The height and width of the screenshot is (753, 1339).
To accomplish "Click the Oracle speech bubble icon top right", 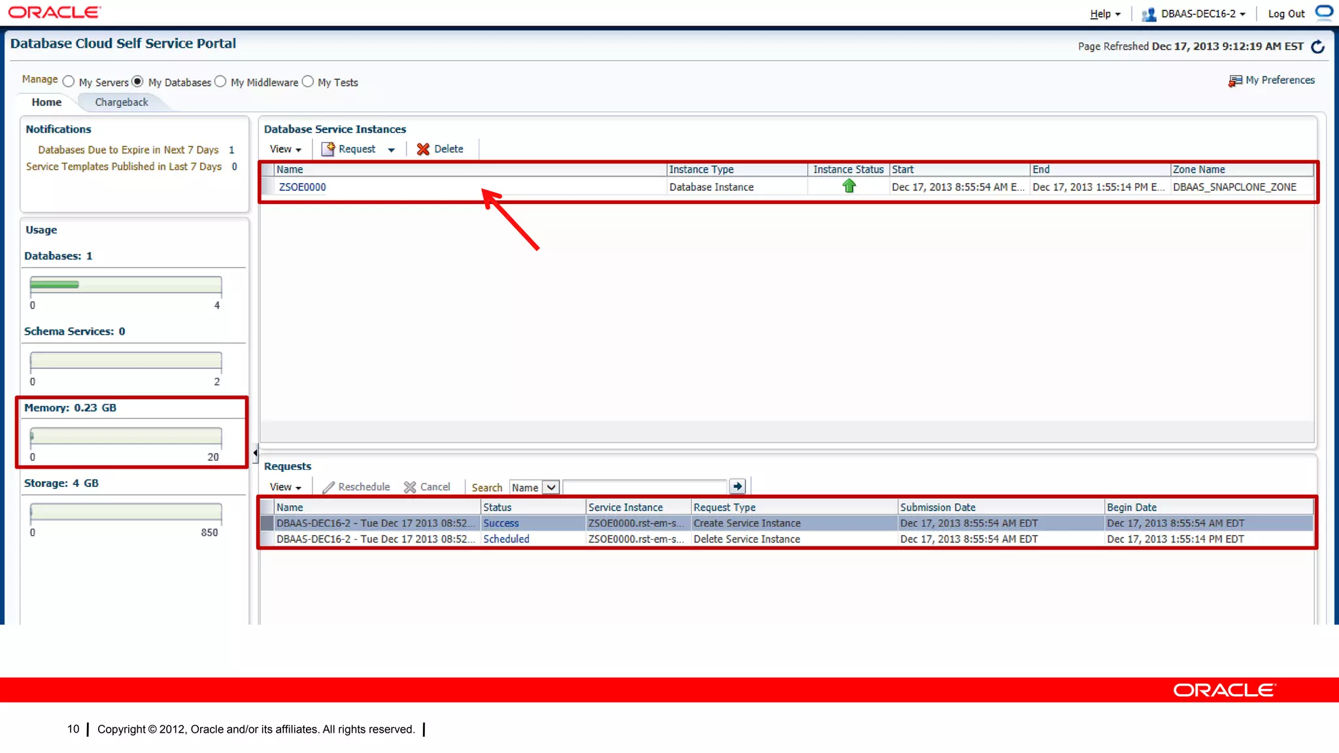I will pyautogui.click(x=1324, y=12).
